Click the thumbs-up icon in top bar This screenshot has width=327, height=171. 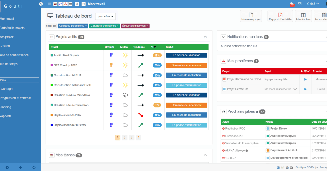coord(60,4)
